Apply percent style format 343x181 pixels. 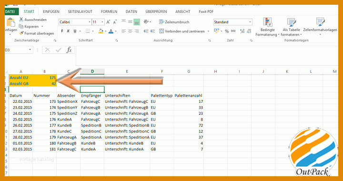click(x=227, y=31)
